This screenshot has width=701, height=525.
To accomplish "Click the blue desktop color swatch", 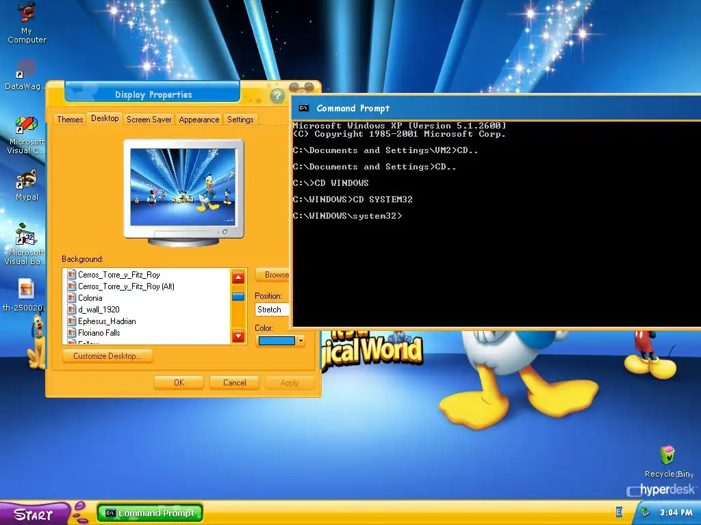I will (x=277, y=340).
